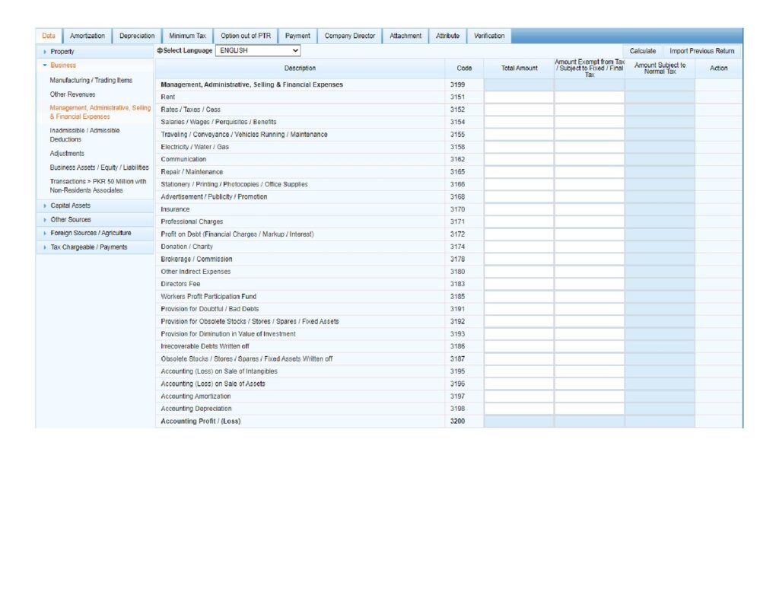Switch to the Amortization tab
Viewport: 779px width, 602px height.
(87, 36)
